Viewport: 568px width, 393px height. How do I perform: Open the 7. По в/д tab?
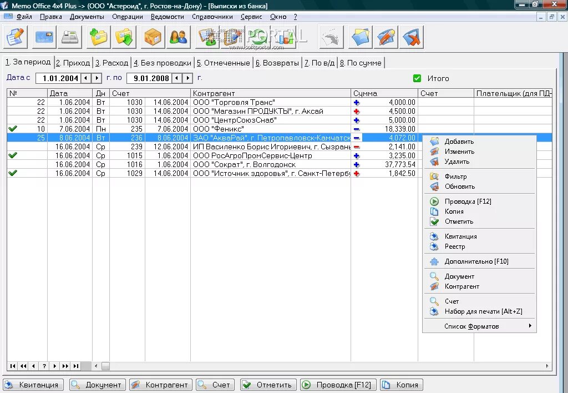(x=319, y=63)
